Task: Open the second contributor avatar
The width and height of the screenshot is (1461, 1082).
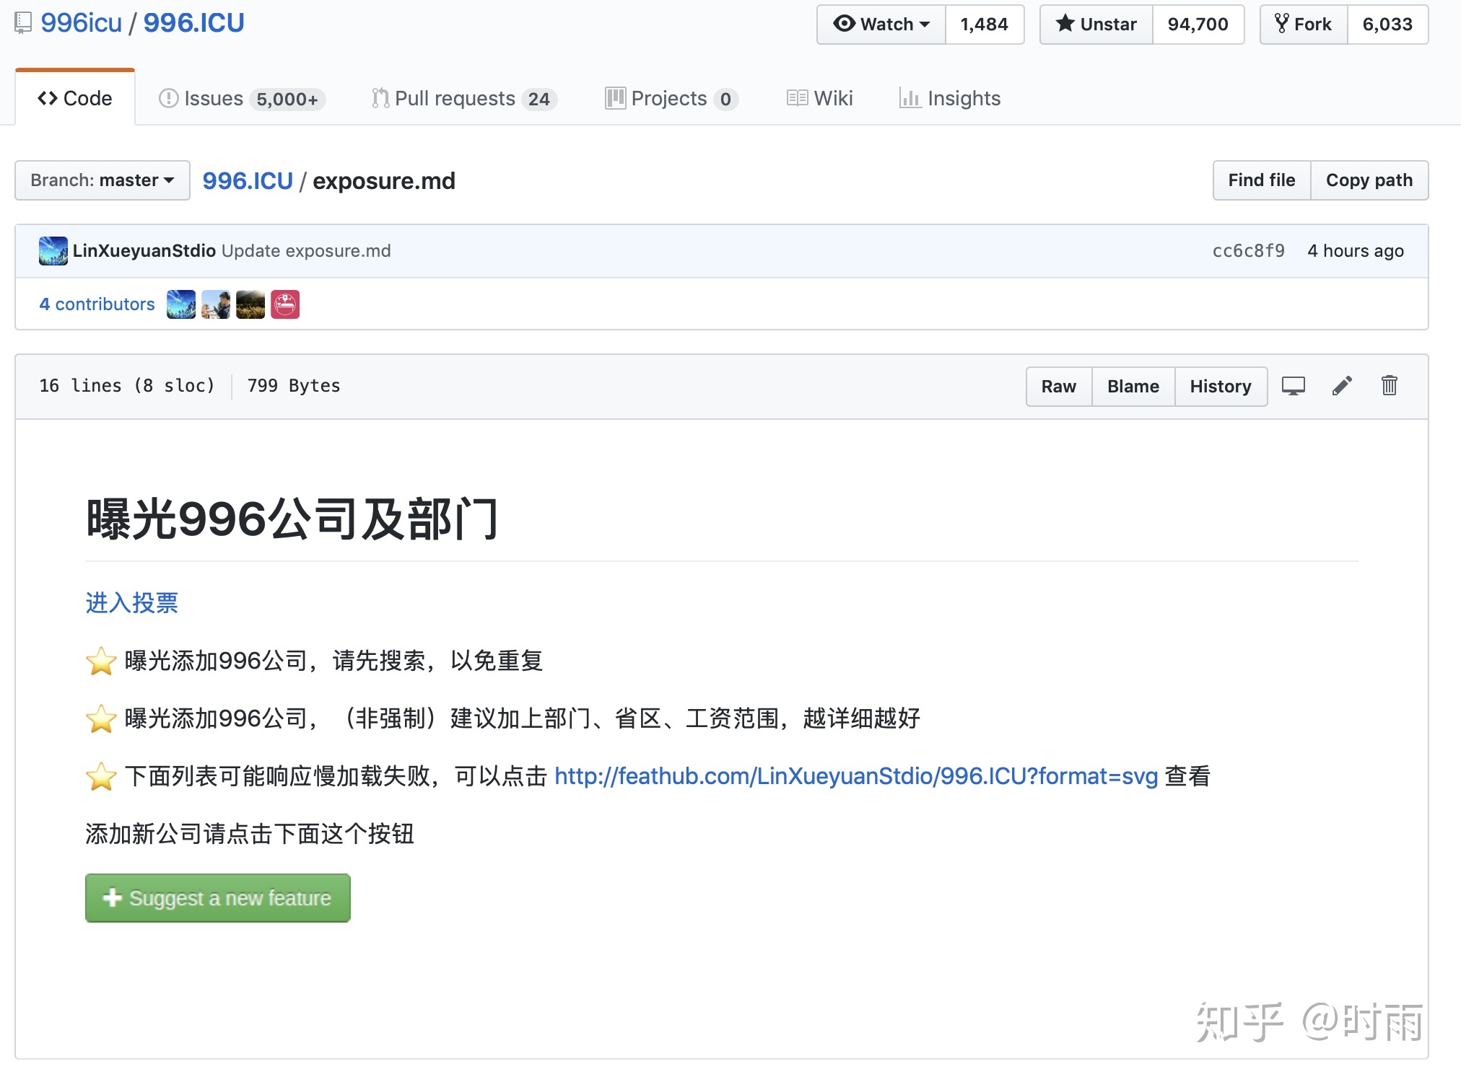Action: point(216,304)
